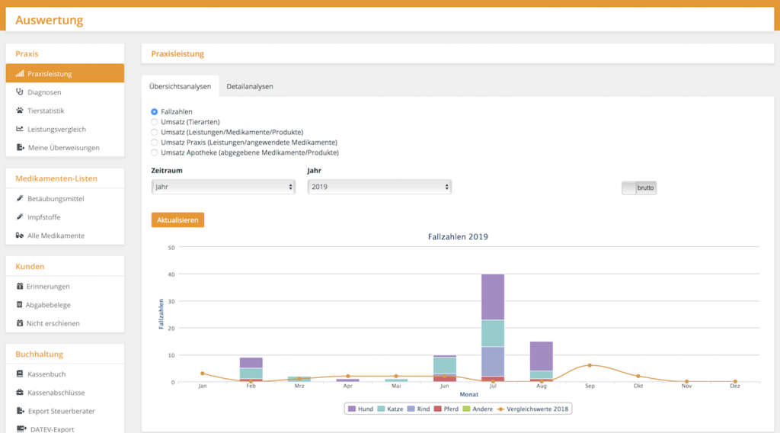This screenshot has height=433, width=780.
Task: Switch to the Detailanalysen tab
Action: (x=250, y=86)
